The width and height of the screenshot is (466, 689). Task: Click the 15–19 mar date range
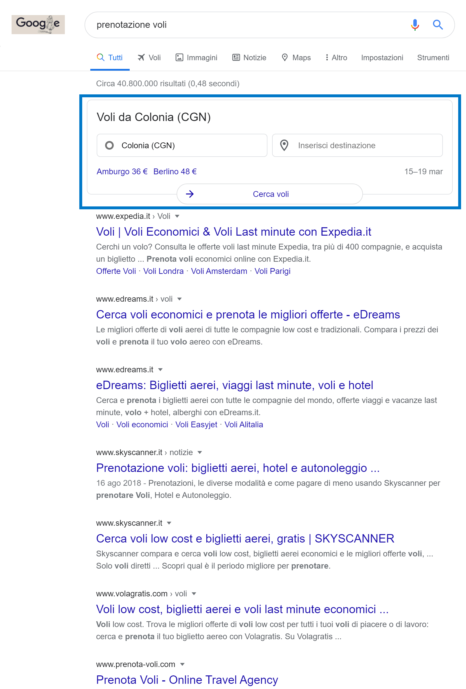(x=424, y=171)
